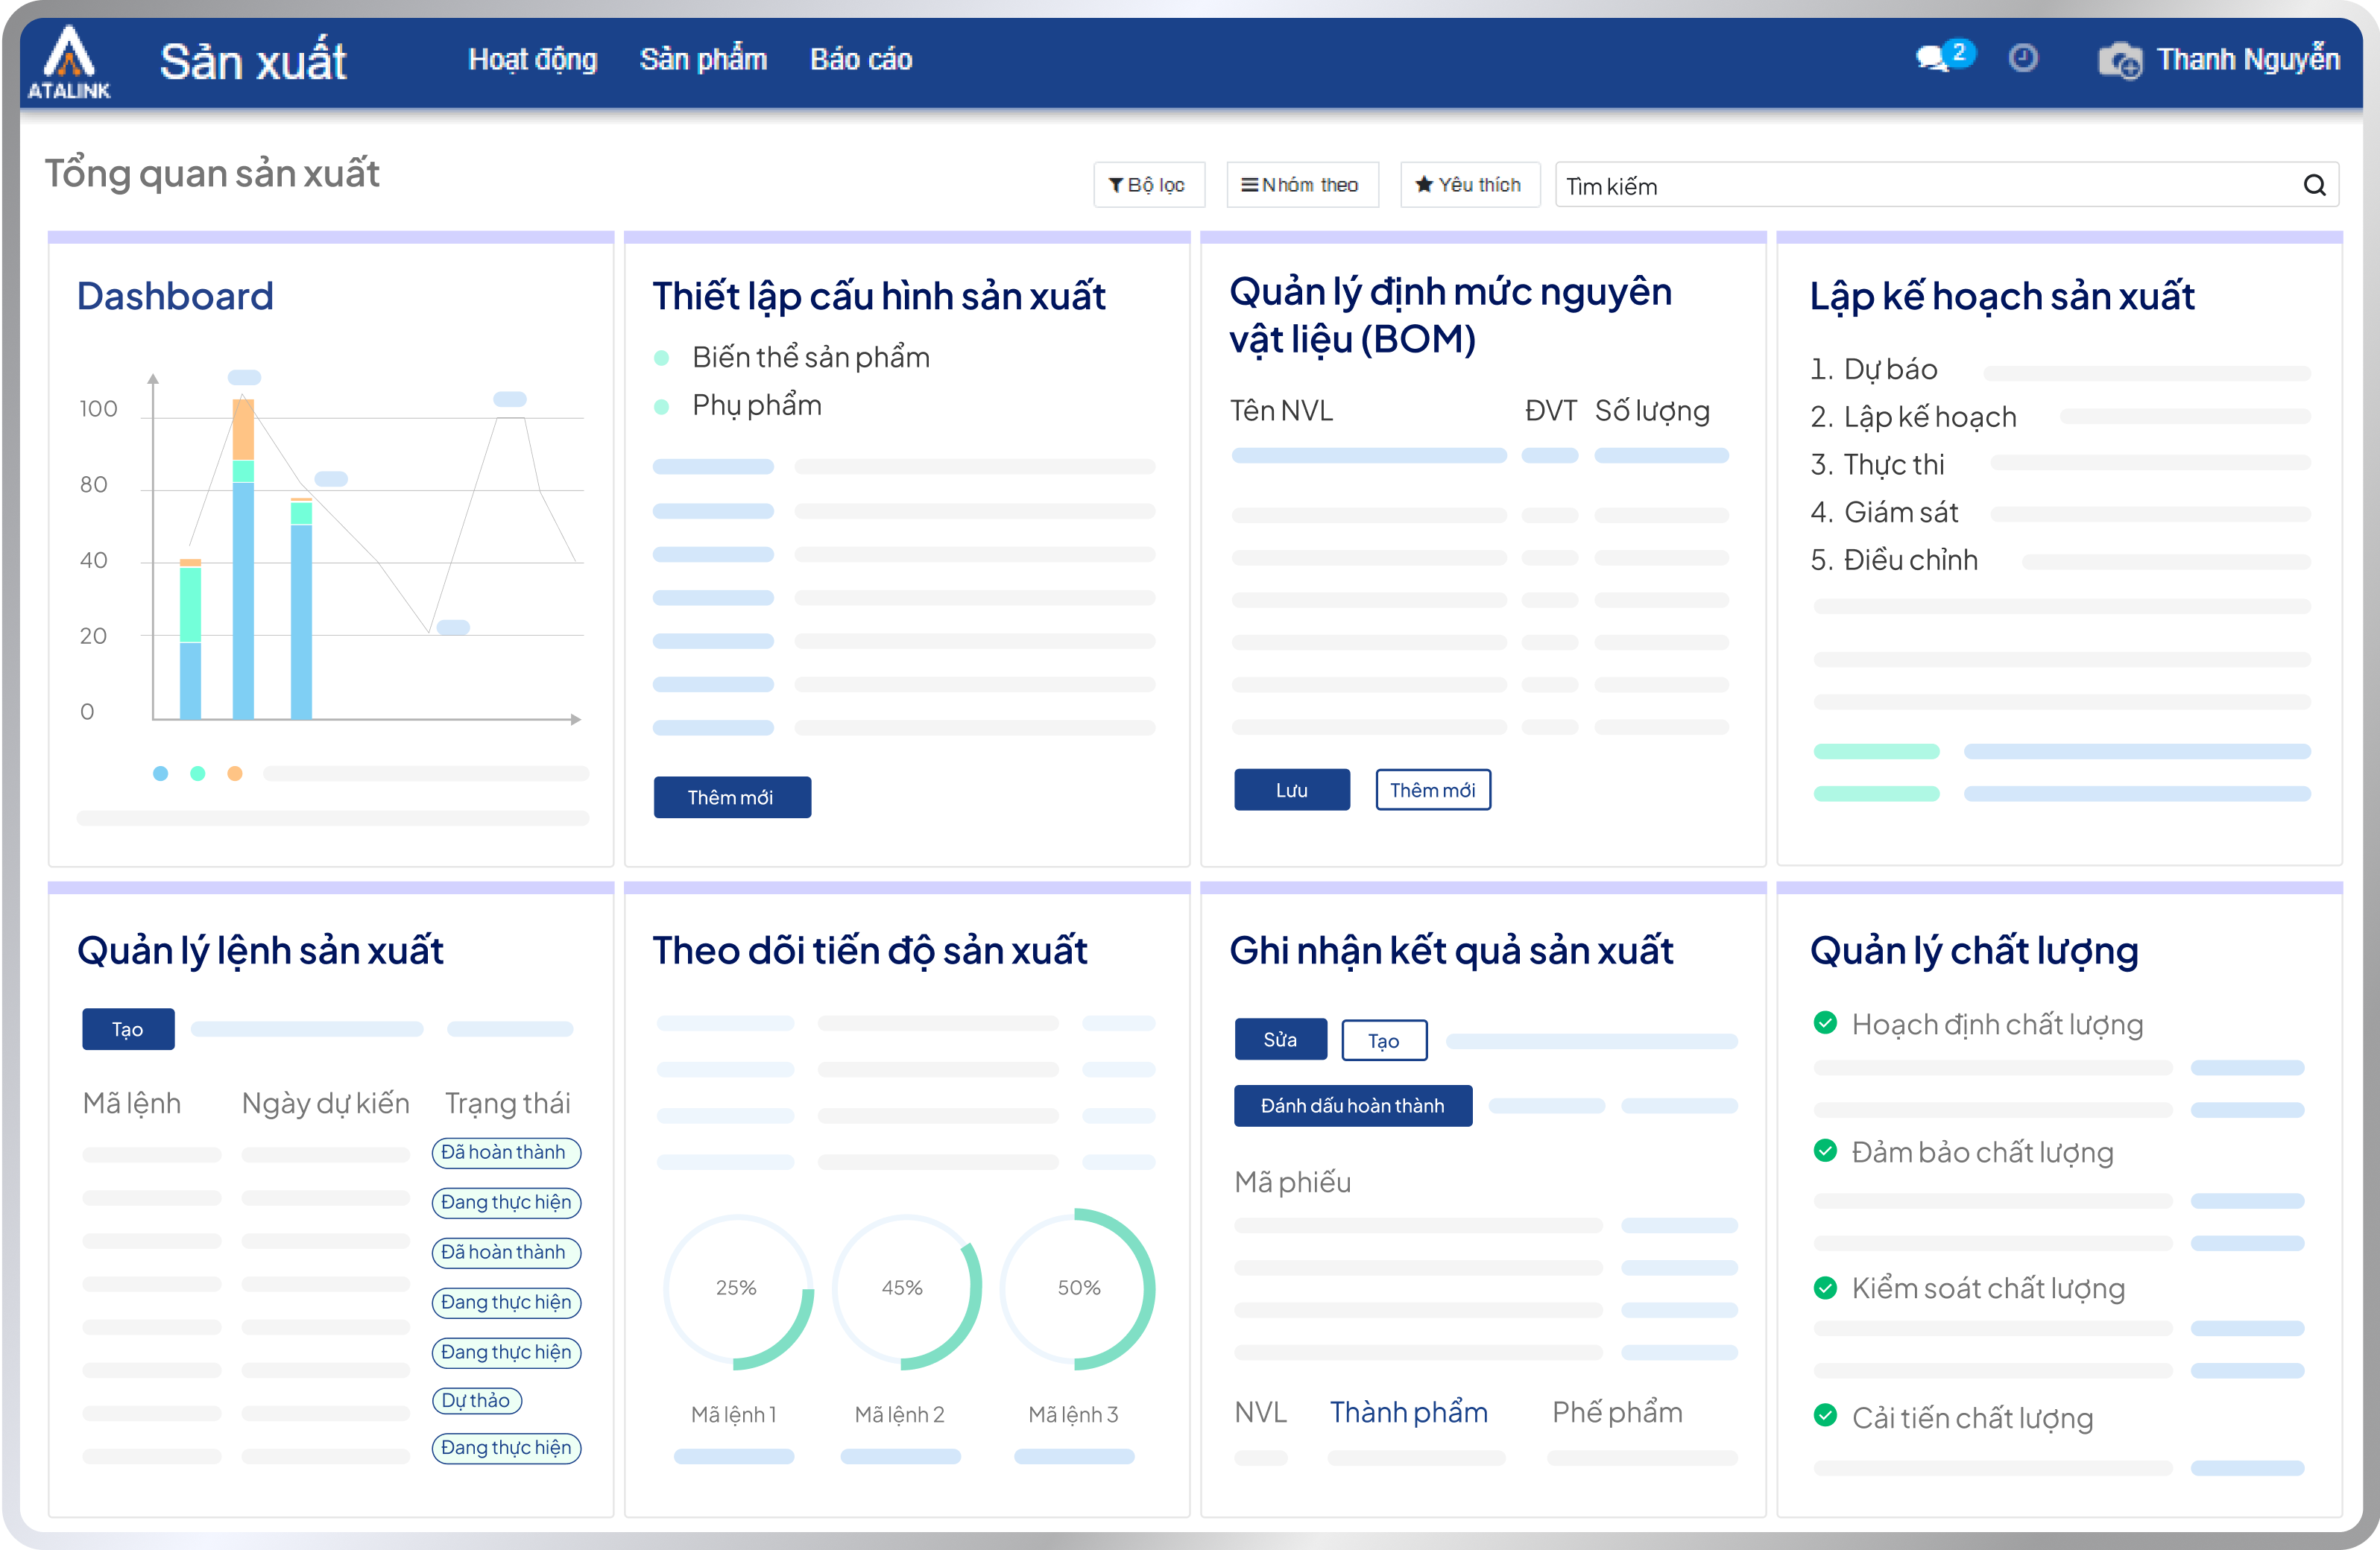Screen dimensions: 2380x1550
Task: Click the Dự thảo status tag
Action: point(476,1400)
